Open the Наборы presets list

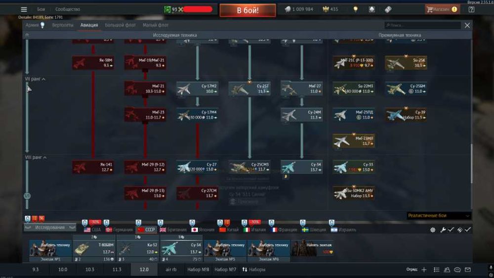pyautogui.click(x=254, y=270)
